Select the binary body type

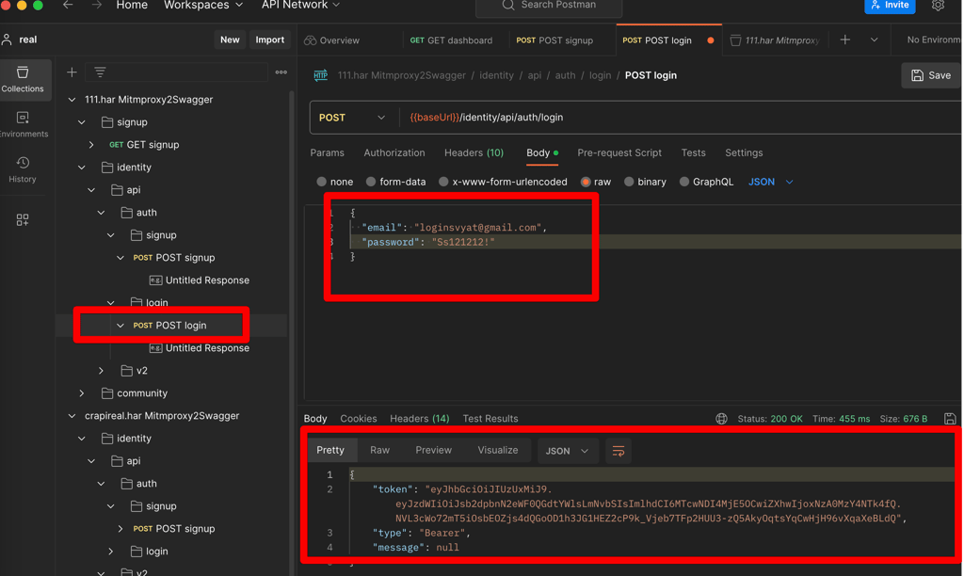point(629,182)
